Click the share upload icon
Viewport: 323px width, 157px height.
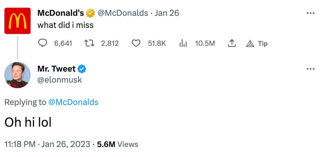pos(232,43)
